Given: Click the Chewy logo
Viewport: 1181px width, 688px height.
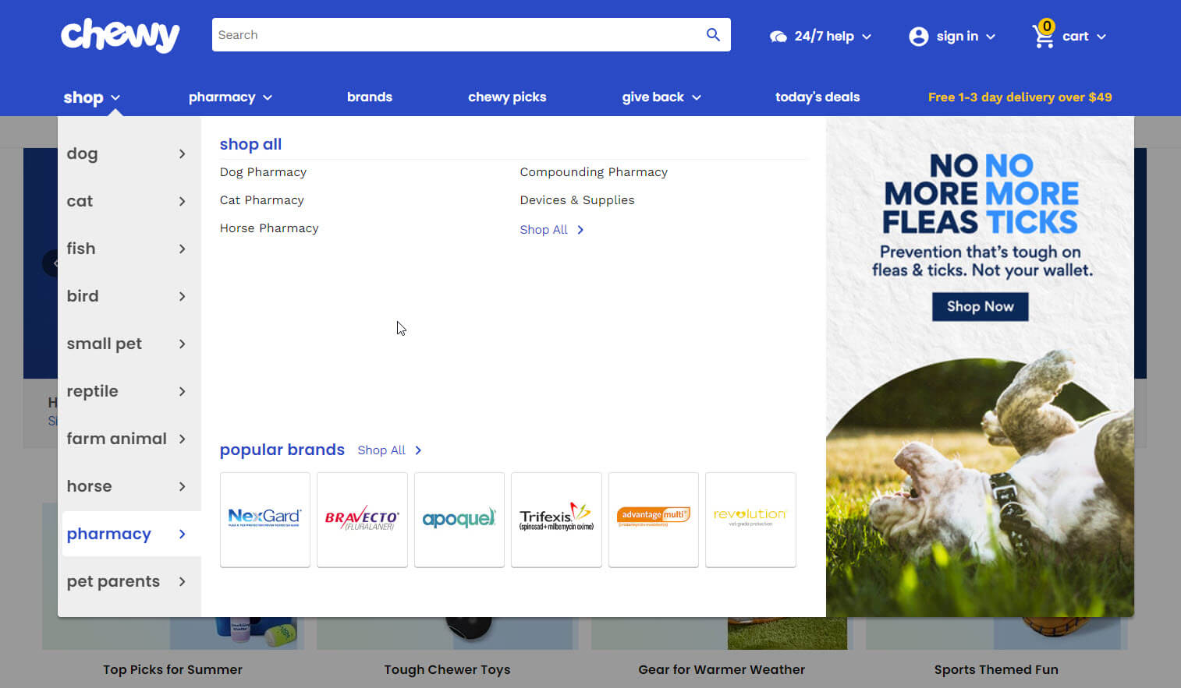Looking at the screenshot, I should (120, 36).
